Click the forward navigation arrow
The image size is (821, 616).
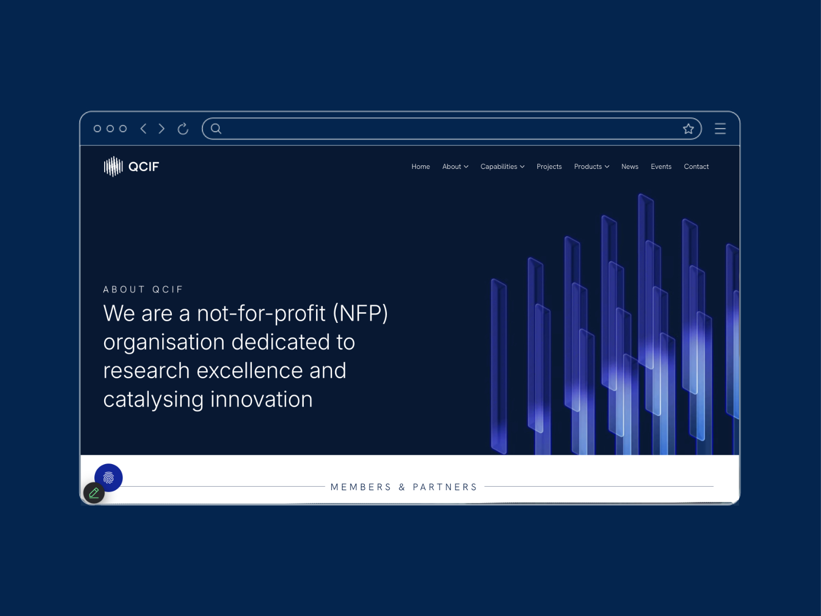161,129
